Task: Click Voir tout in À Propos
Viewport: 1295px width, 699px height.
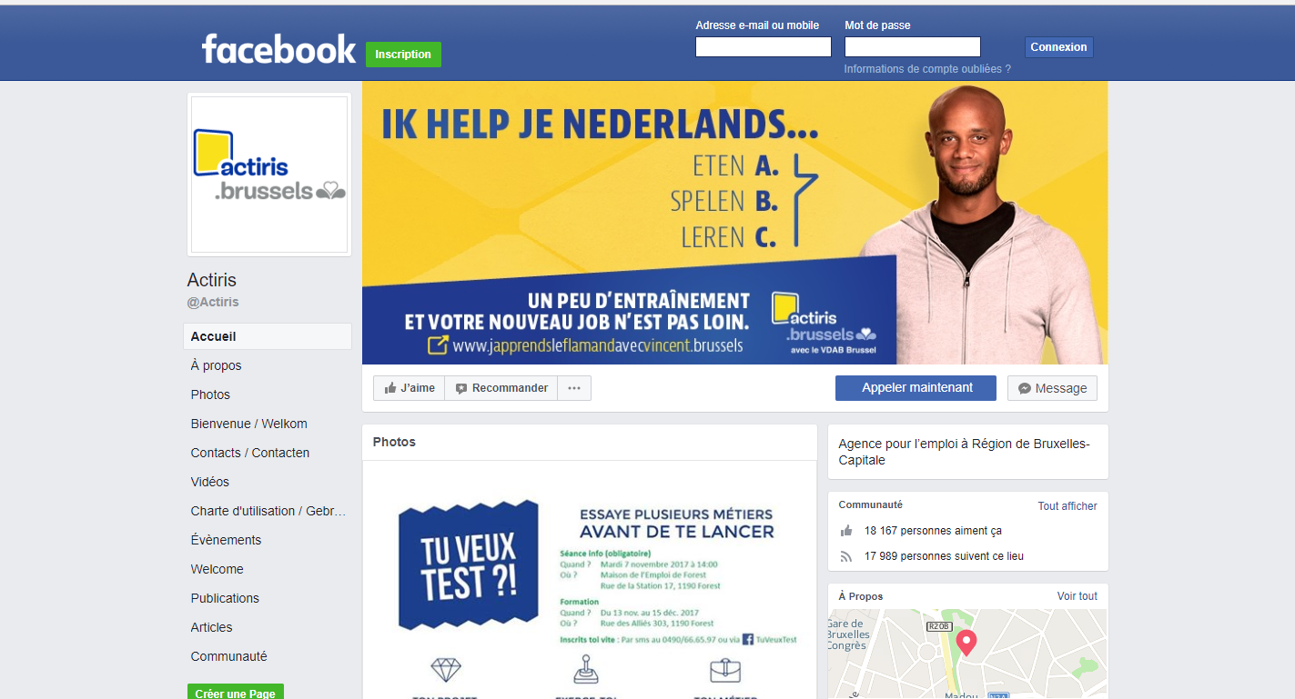Action: pos(1077,596)
